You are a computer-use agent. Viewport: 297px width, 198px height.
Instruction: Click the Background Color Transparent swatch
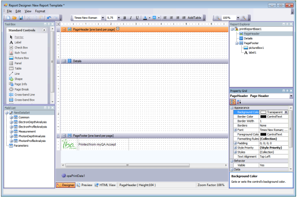click(x=263, y=112)
